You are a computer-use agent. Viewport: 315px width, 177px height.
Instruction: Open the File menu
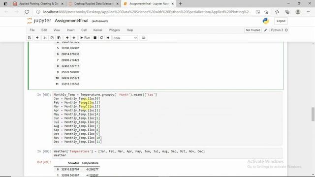click(32, 30)
